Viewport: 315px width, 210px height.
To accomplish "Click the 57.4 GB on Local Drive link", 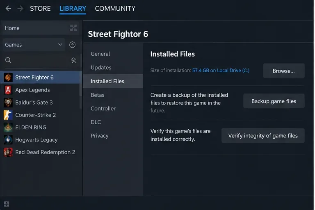I will tap(221, 70).
